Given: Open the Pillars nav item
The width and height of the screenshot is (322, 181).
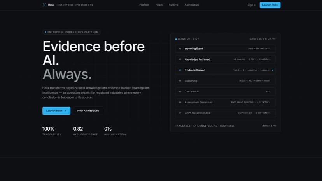Looking at the screenshot, I should [x=159, y=5].
